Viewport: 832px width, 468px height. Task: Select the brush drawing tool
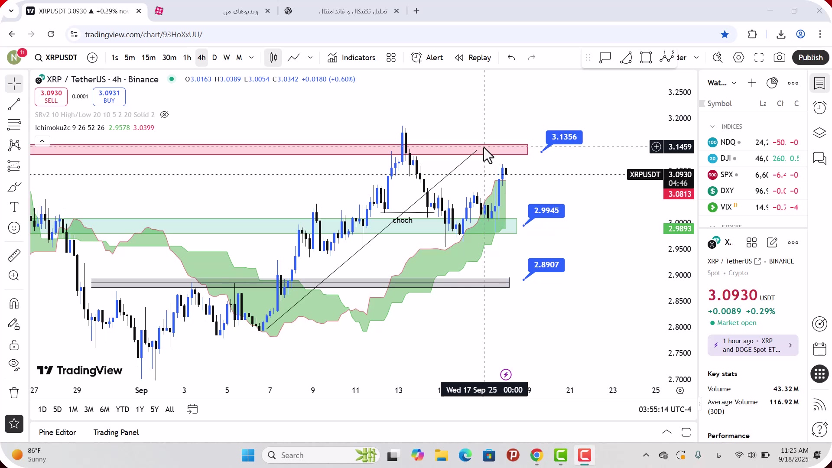click(14, 187)
